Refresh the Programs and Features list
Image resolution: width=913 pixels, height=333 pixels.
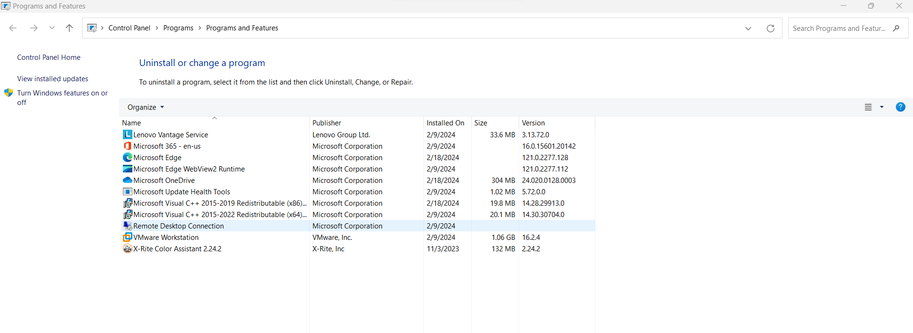[x=770, y=28]
